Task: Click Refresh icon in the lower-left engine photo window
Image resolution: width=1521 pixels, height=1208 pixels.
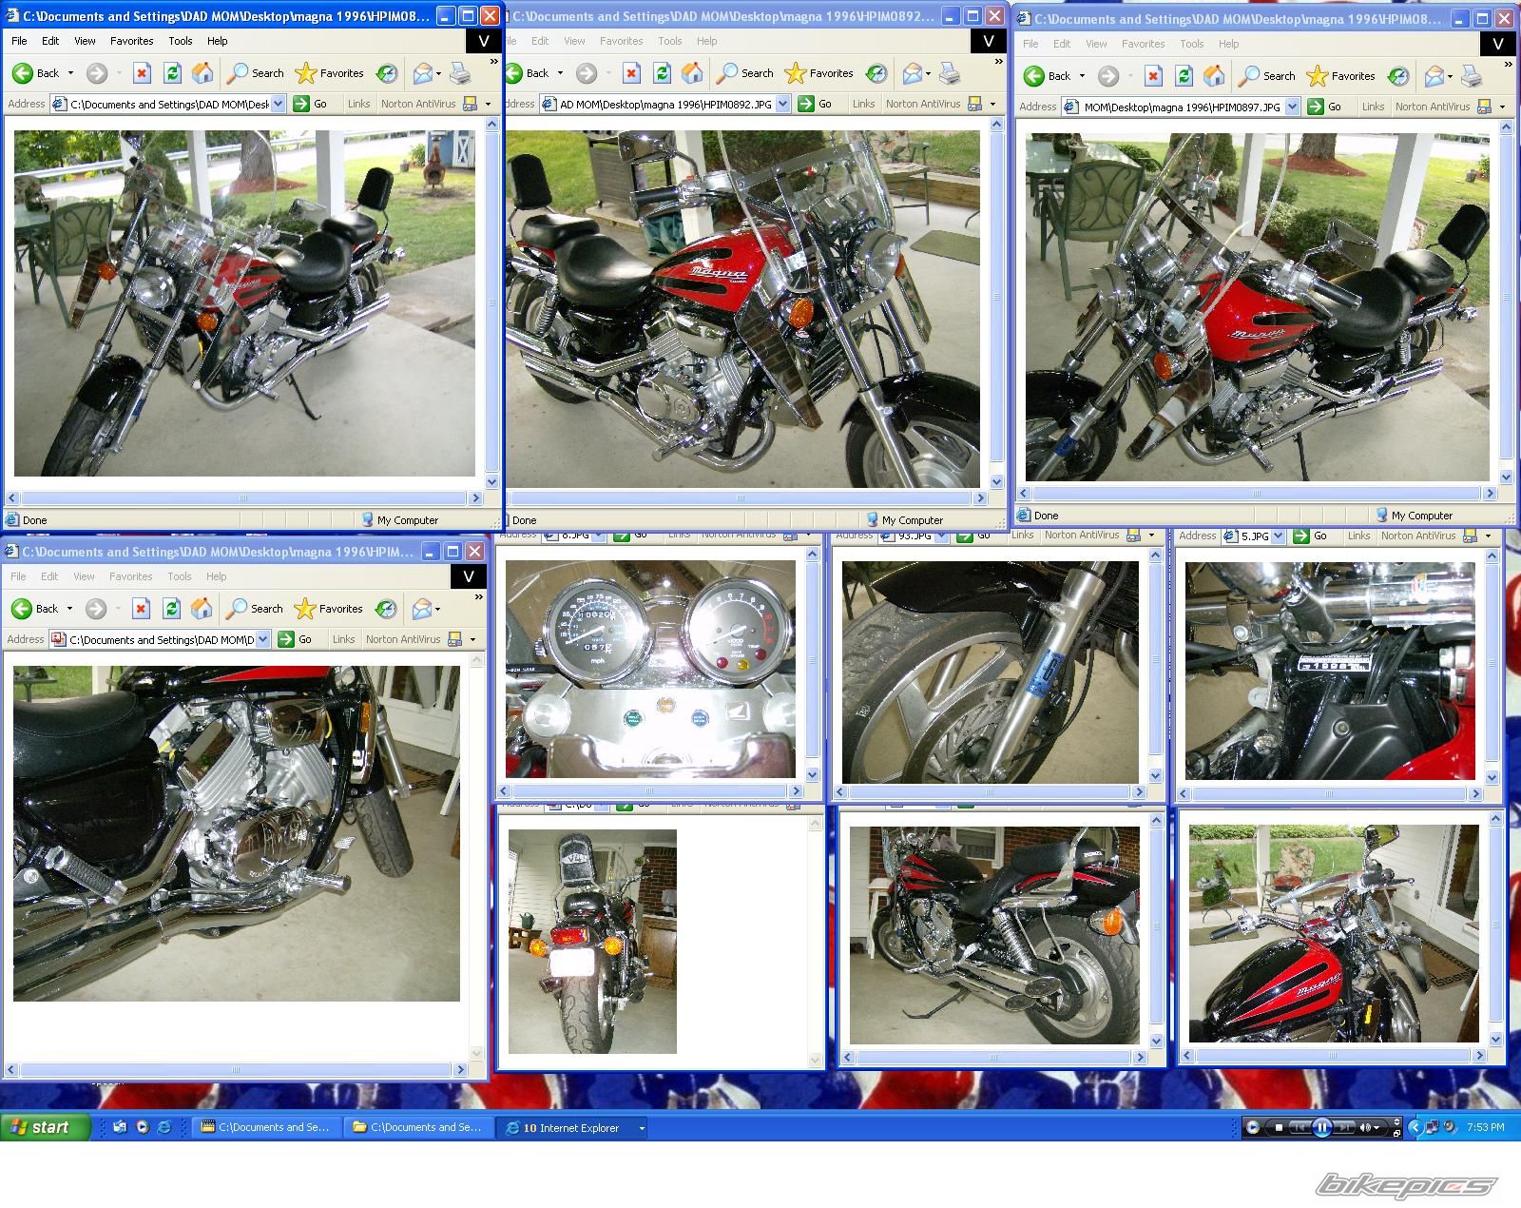Action: pyautogui.click(x=171, y=609)
